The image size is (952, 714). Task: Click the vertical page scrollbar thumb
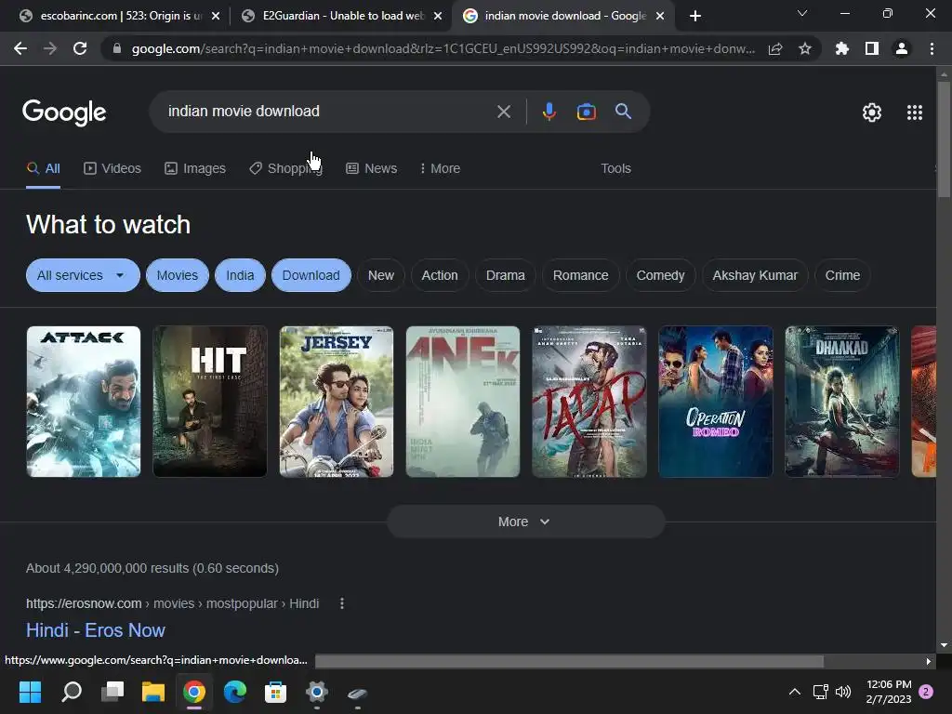coord(945,139)
